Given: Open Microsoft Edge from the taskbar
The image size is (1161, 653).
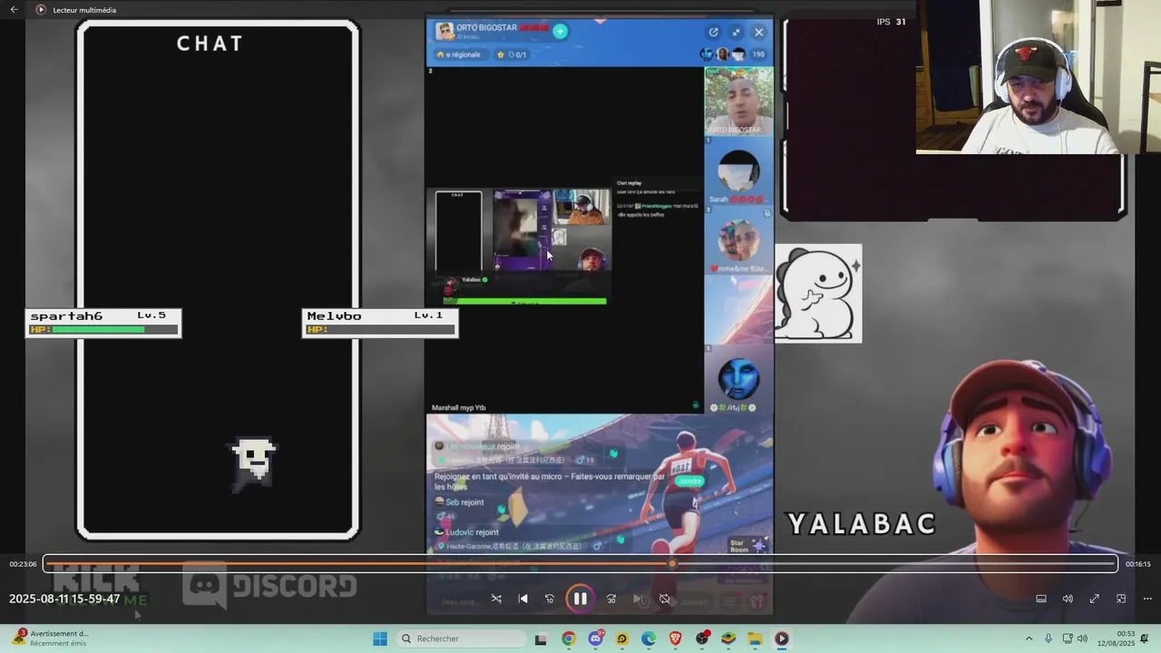Looking at the screenshot, I should (x=649, y=638).
